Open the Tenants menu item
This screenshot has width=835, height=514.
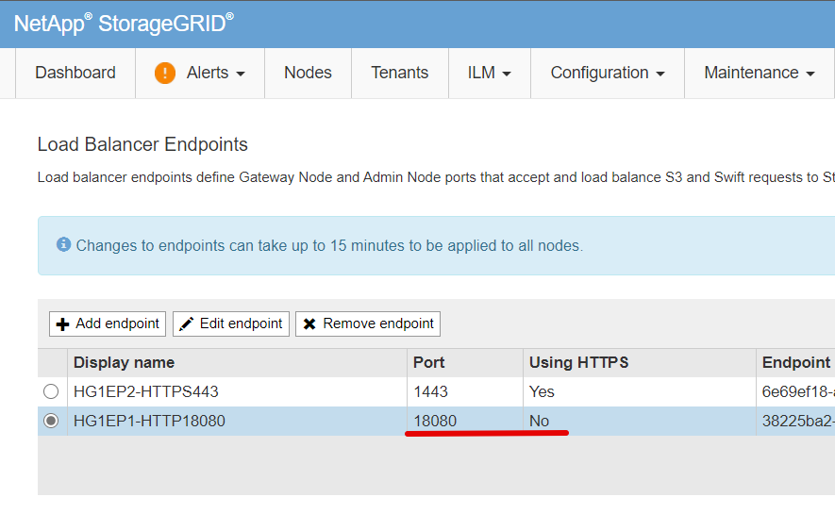[399, 73]
